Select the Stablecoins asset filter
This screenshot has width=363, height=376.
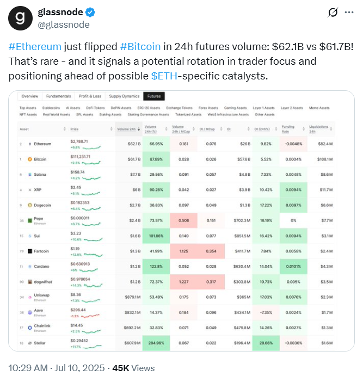51,108
